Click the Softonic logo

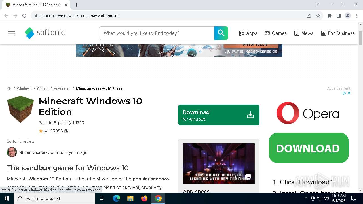tap(45, 33)
